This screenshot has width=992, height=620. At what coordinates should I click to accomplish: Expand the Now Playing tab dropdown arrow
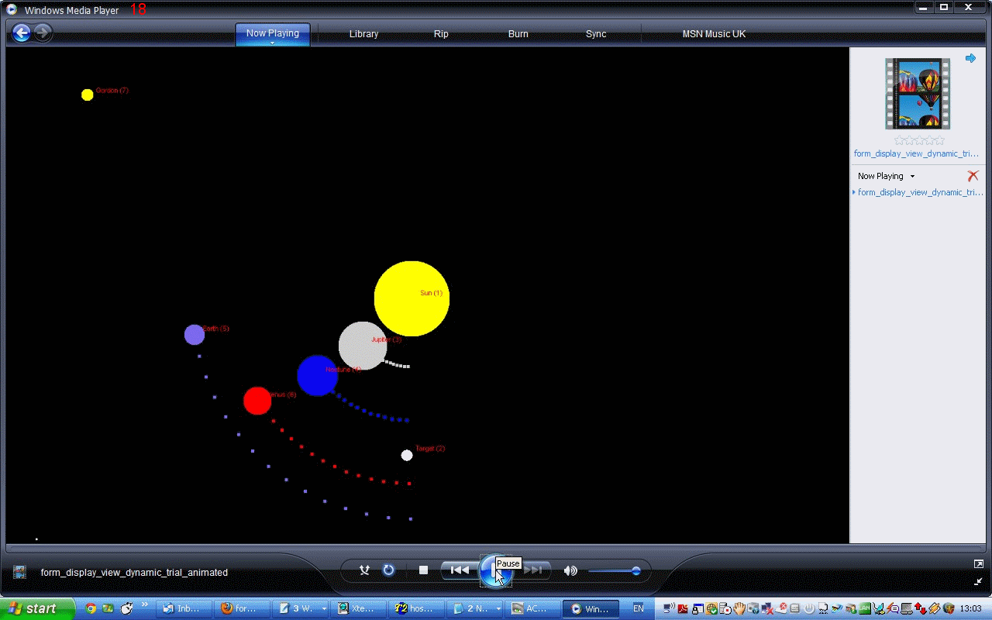[273, 43]
